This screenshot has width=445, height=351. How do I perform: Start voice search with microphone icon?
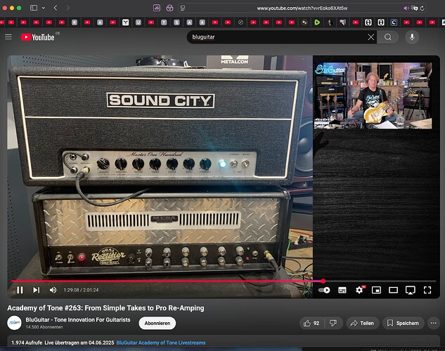pyautogui.click(x=412, y=37)
